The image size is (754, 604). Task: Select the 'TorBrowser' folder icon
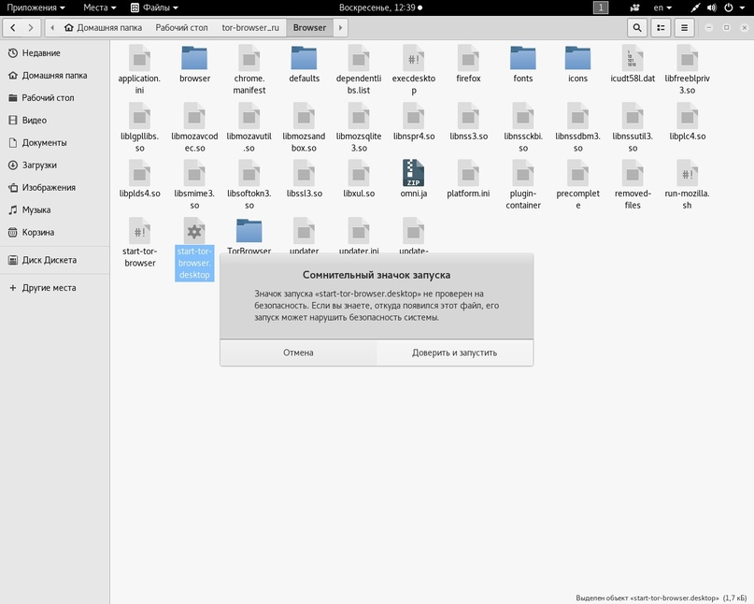tap(249, 231)
